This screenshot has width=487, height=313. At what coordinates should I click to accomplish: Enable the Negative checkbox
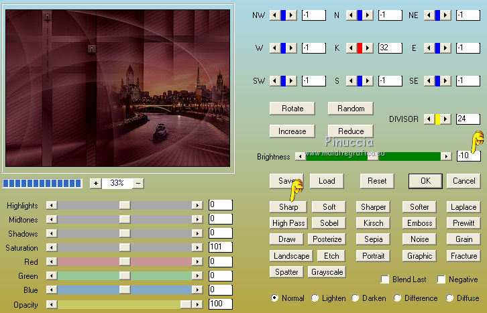tap(441, 279)
